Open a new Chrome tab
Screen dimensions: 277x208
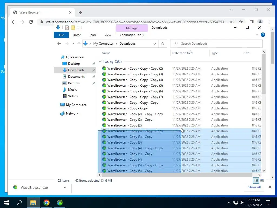tap(81, 12)
